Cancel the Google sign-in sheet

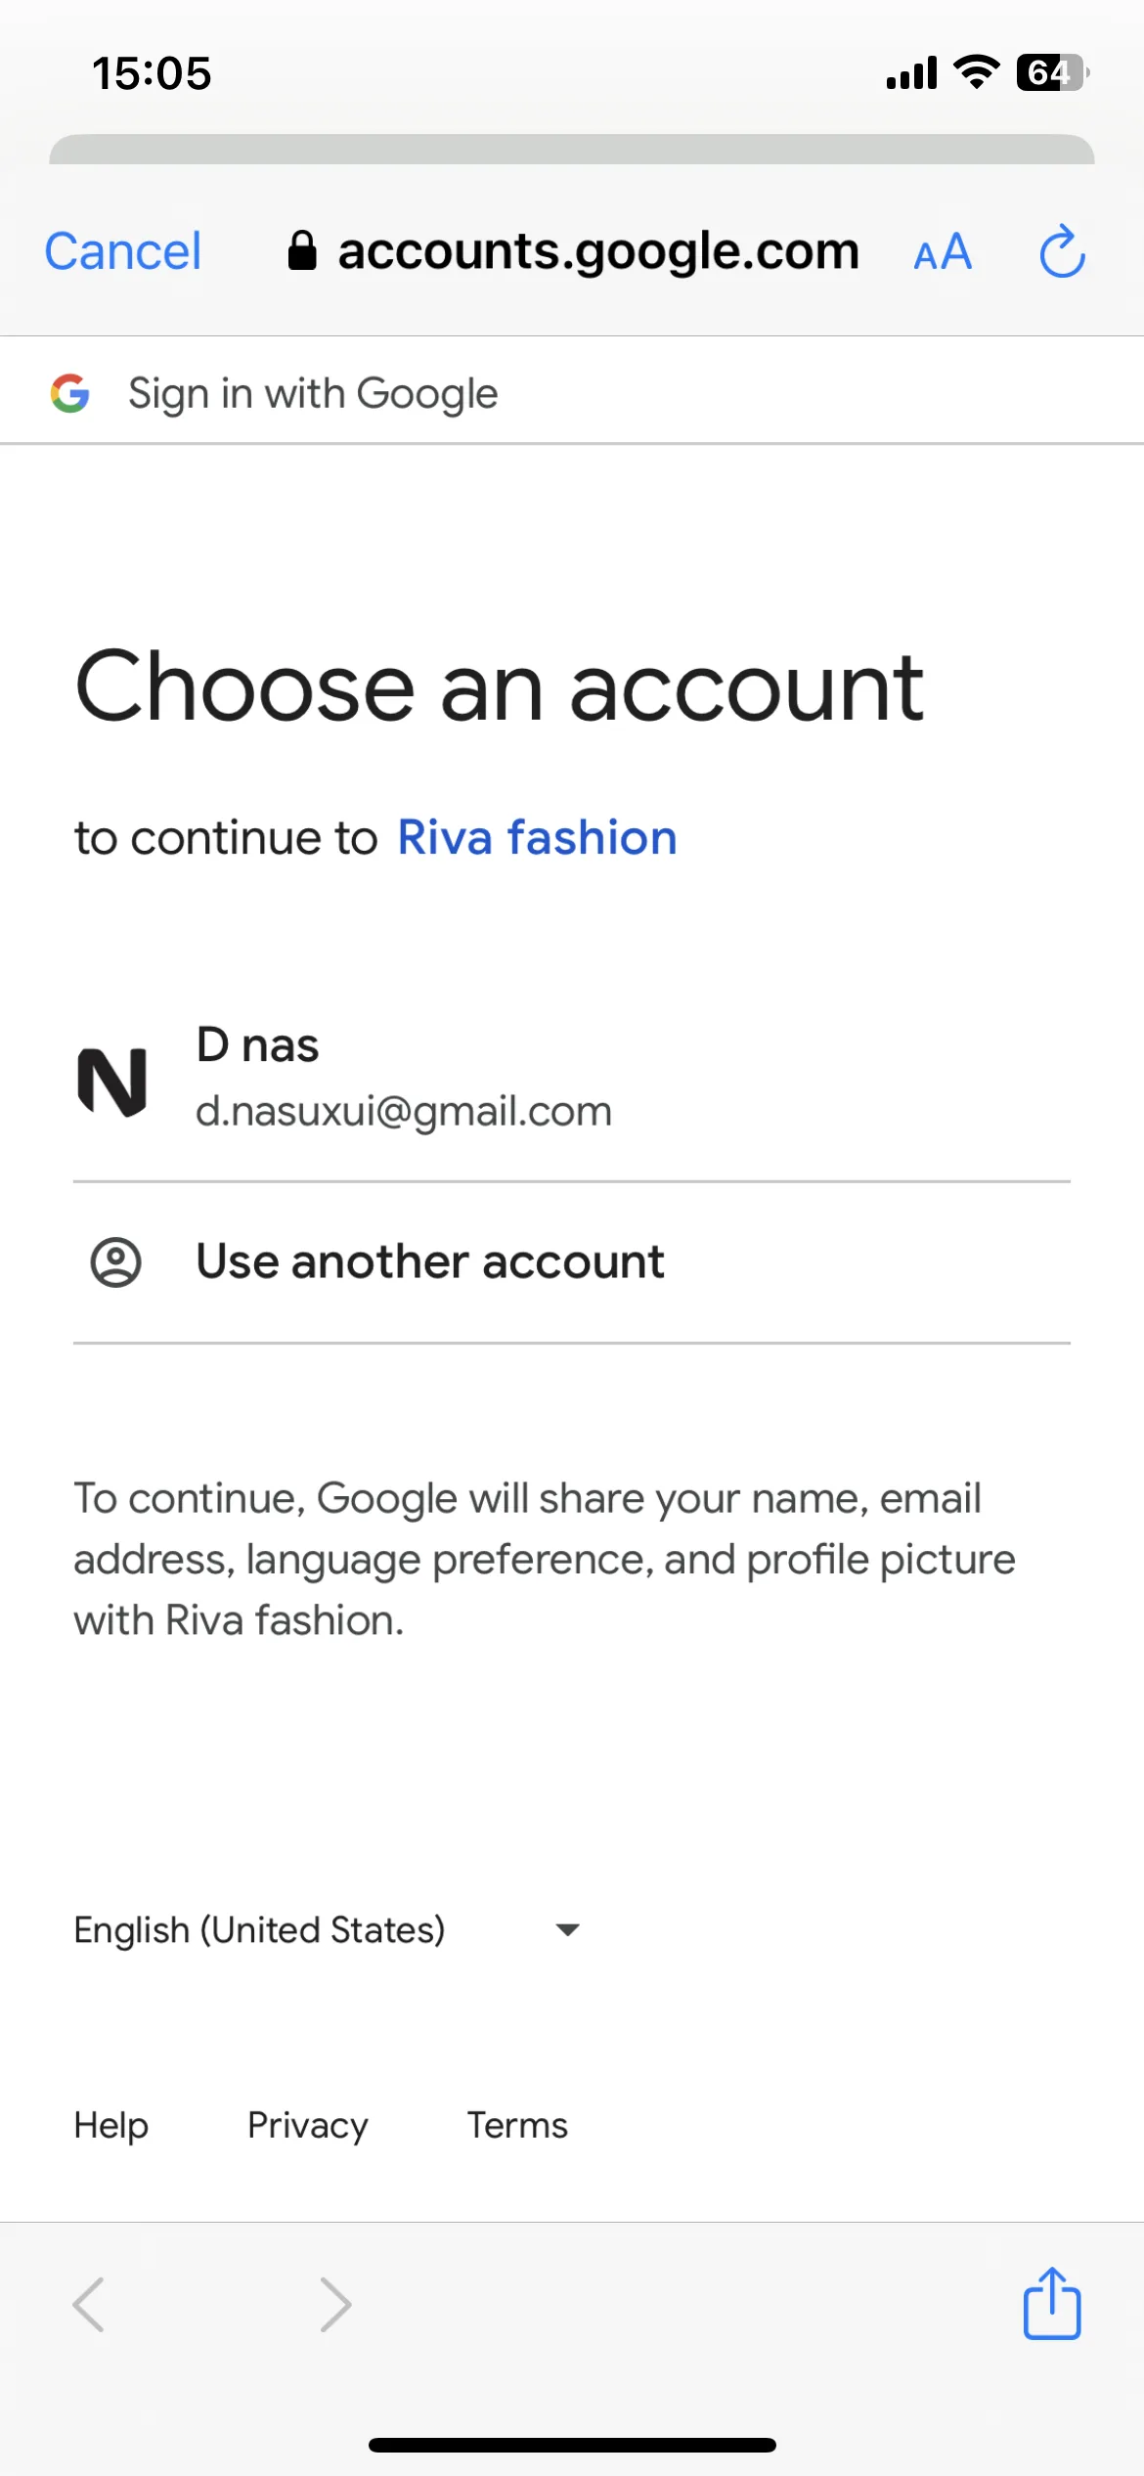click(123, 251)
